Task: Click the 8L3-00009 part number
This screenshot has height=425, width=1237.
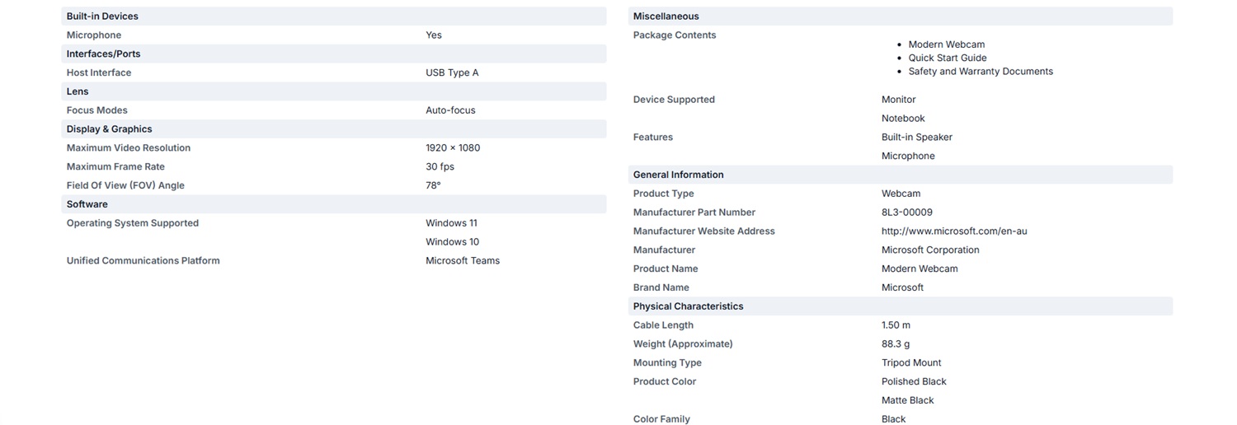Action: point(907,212)
